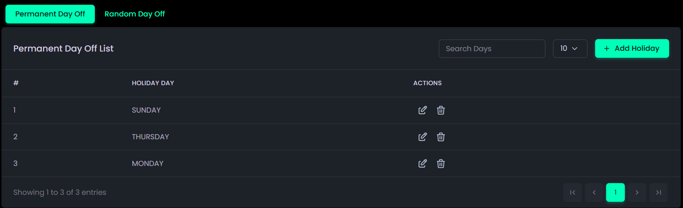Click trash icon for THURSDAY row
Image resolution: width=683 pixels, height=208 pixels.
click(441, 137)
